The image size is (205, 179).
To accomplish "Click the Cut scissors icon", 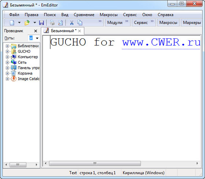I will [x=71, y=23].
